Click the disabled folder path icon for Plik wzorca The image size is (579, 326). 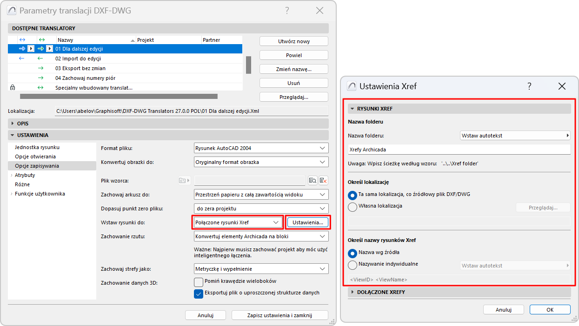pyautogui.click(x=184, y=181)
